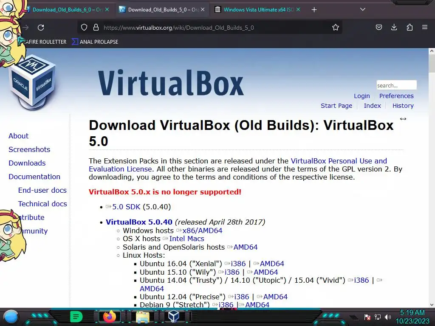
Task: Download Windows hosts x86/AMD64
Action: coord(202,230)
